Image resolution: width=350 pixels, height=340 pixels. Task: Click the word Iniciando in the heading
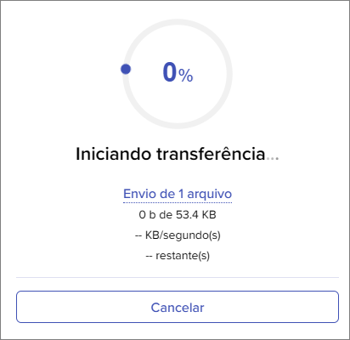click(x=113, y=154)
